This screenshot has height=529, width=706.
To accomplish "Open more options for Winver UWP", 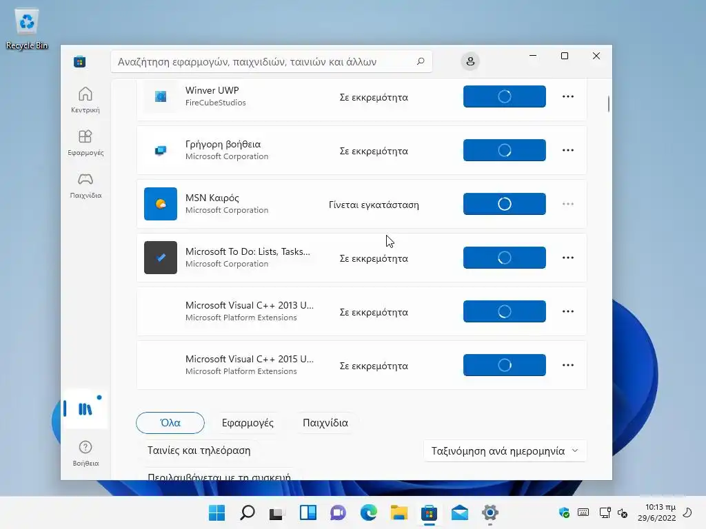I will click(568, 96).
